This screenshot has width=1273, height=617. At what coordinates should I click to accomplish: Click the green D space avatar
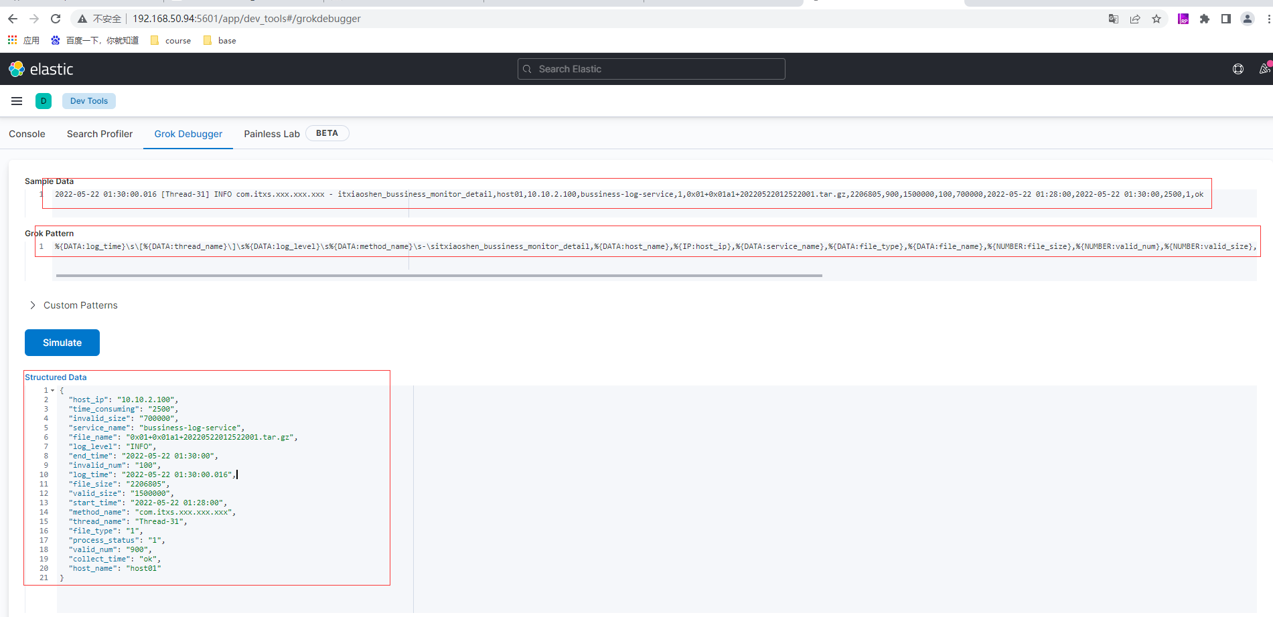click(44, 101)
